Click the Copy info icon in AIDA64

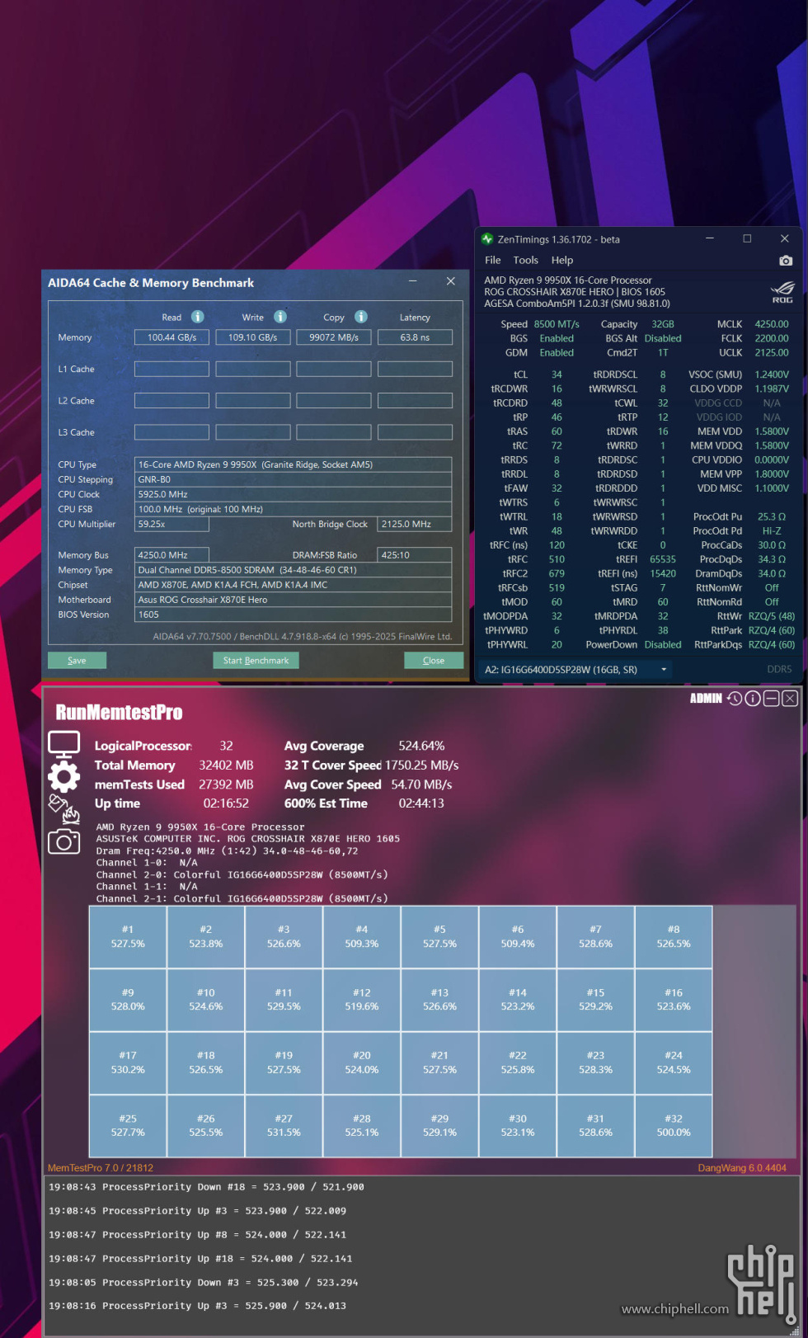[361, 317]
